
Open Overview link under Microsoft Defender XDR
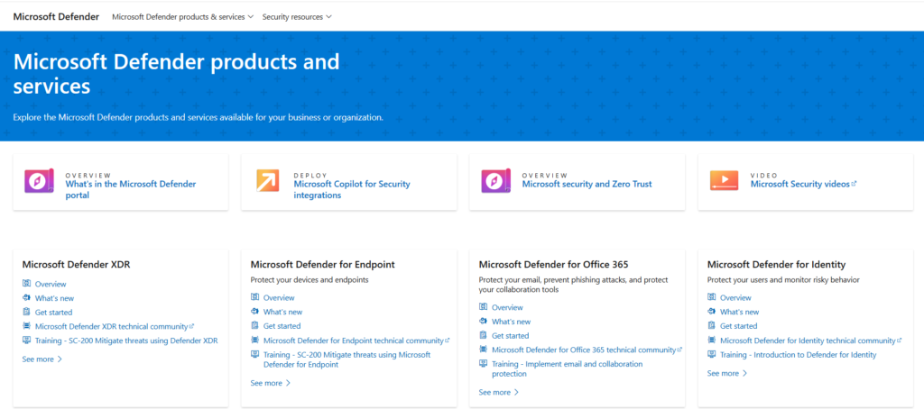pos(51,284)
